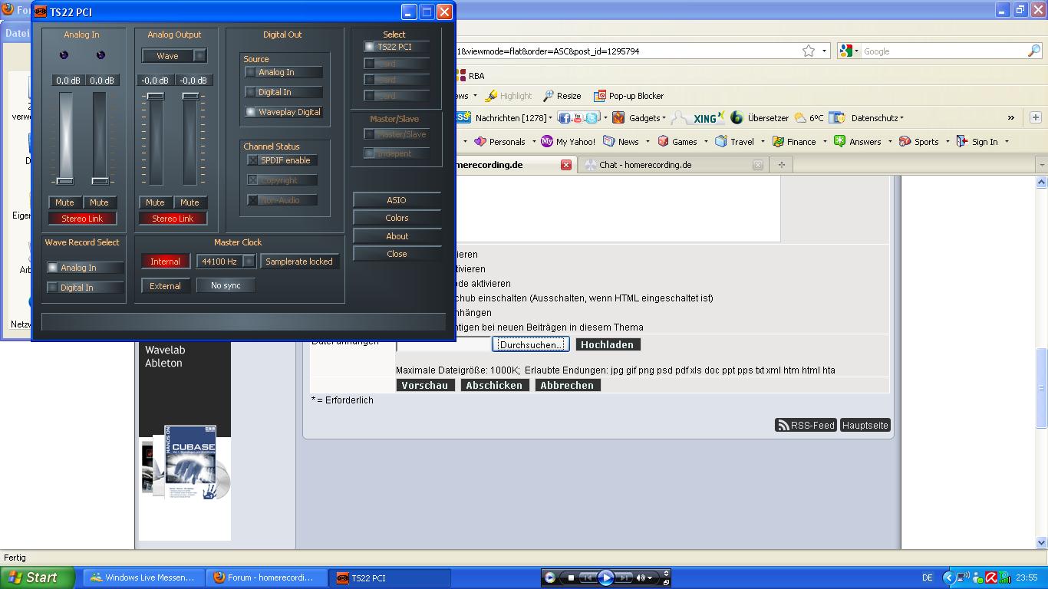Viewport: 1048px width, 589px height.
Task: Toggle Waveplay Digital source option
Action: pyautogui.click(x=284, y=112)
